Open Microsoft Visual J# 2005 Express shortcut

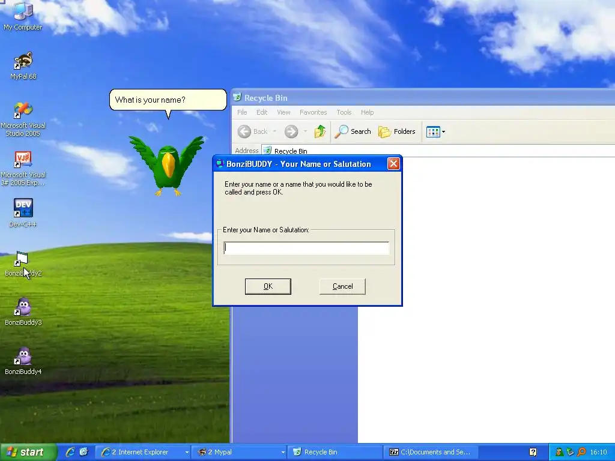coord(23,169)
